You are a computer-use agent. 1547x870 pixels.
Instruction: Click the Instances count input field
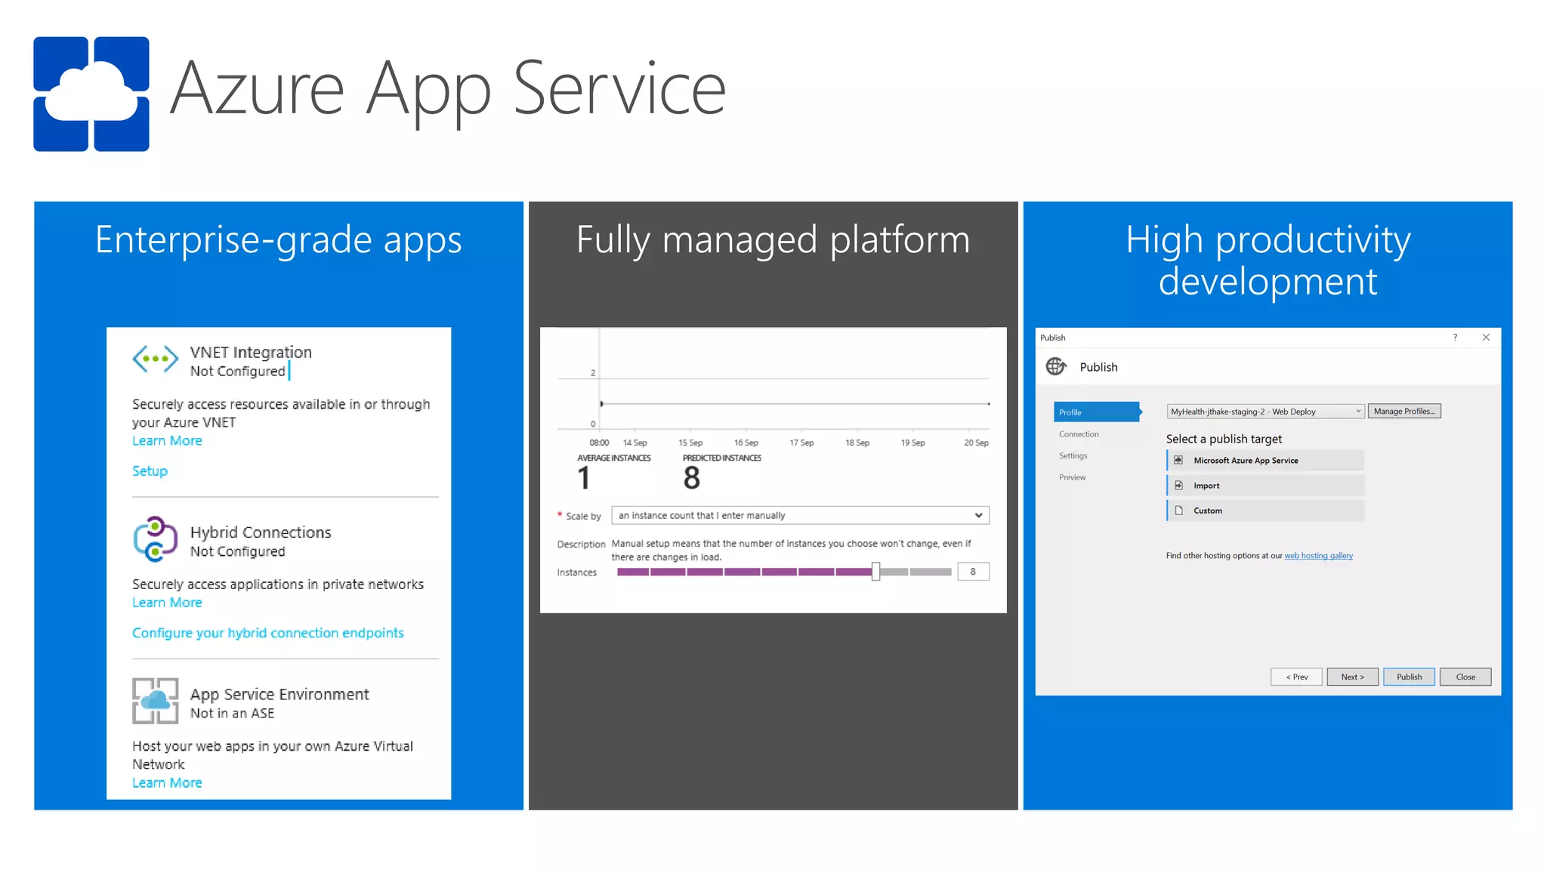pyautogui.click(x=973, y=572)
